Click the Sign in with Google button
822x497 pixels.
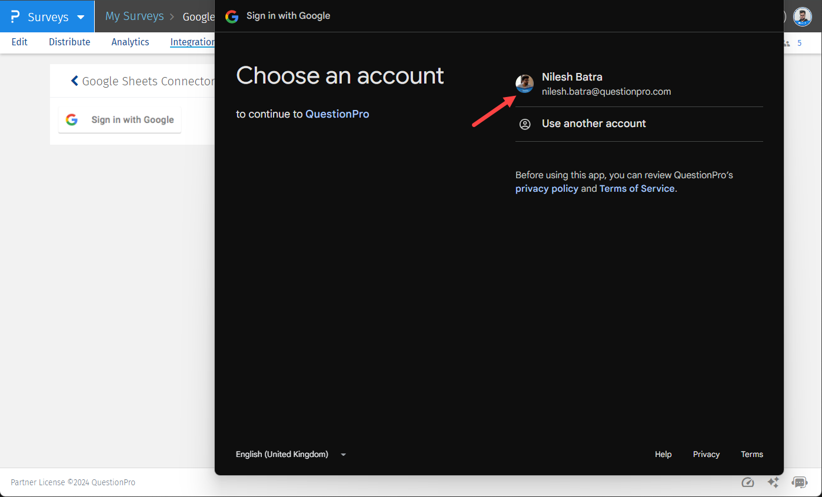[x=119, y=119]
